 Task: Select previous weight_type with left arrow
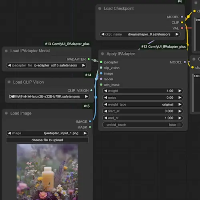tap(106, 104)
